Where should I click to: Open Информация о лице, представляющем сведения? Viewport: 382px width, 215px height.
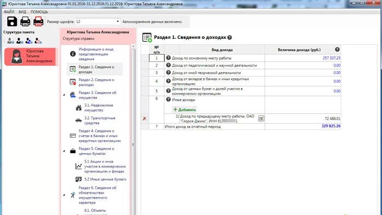point(96,54)
